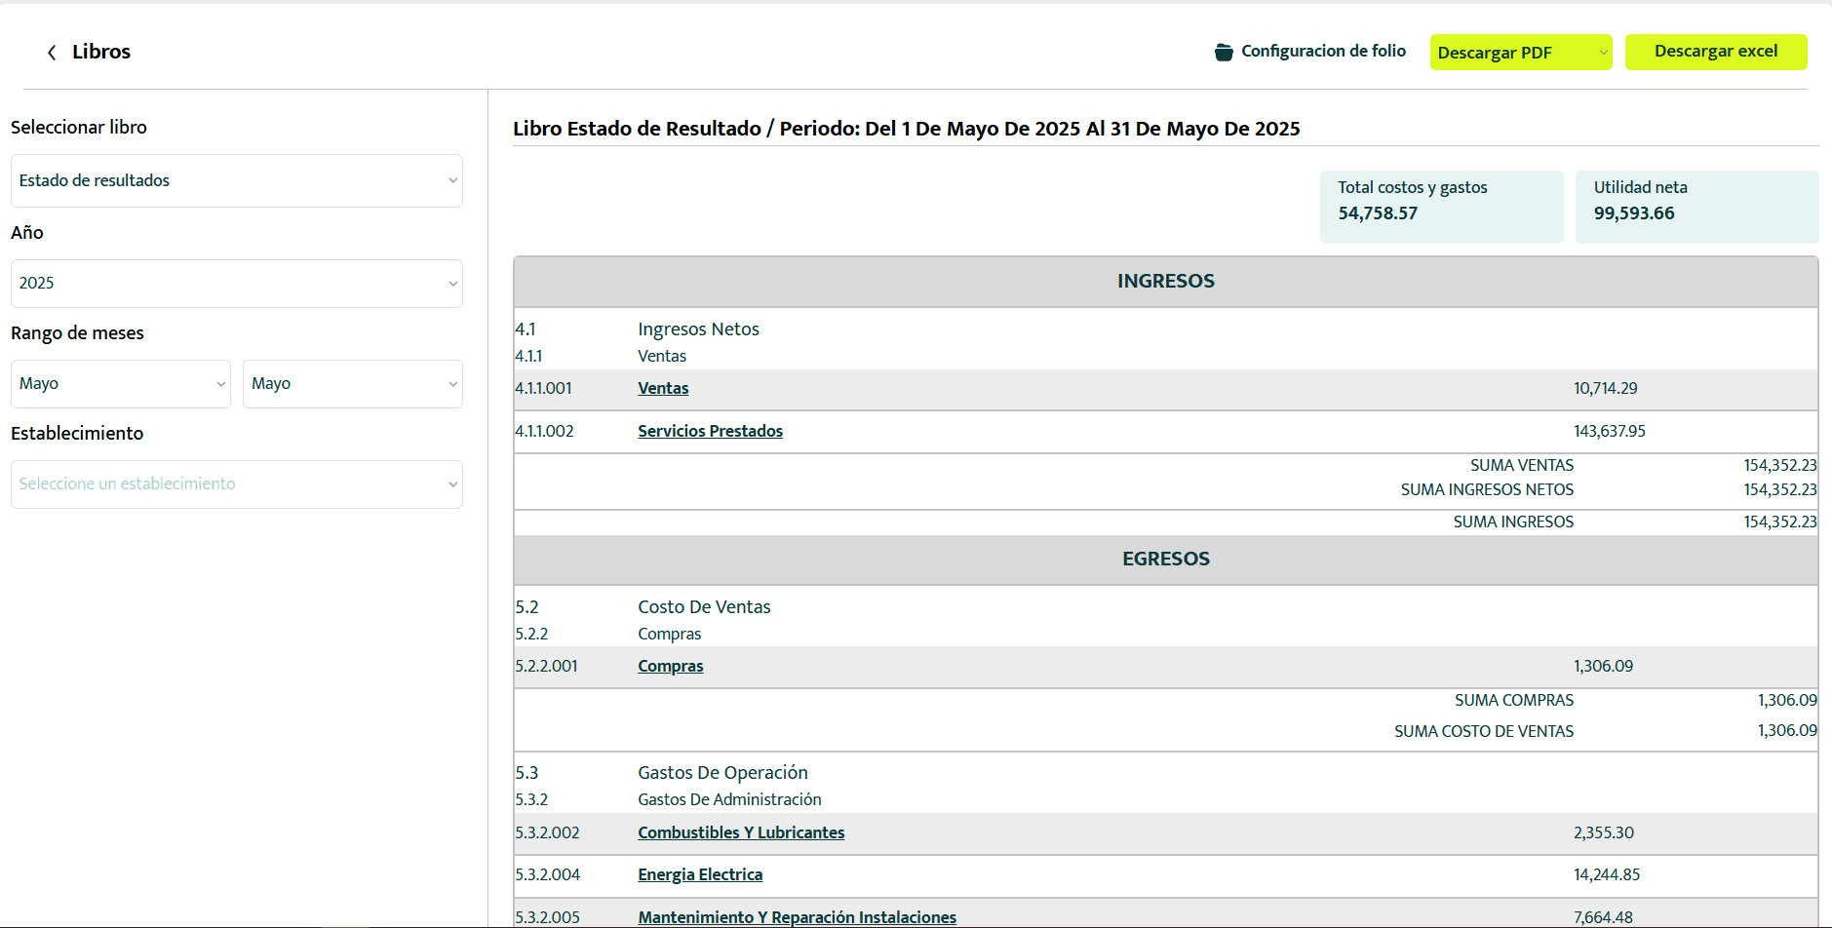Open the Servicios Prestados account link
The width and height of the screenshot is (1832, 928).
tap(710, 431)
